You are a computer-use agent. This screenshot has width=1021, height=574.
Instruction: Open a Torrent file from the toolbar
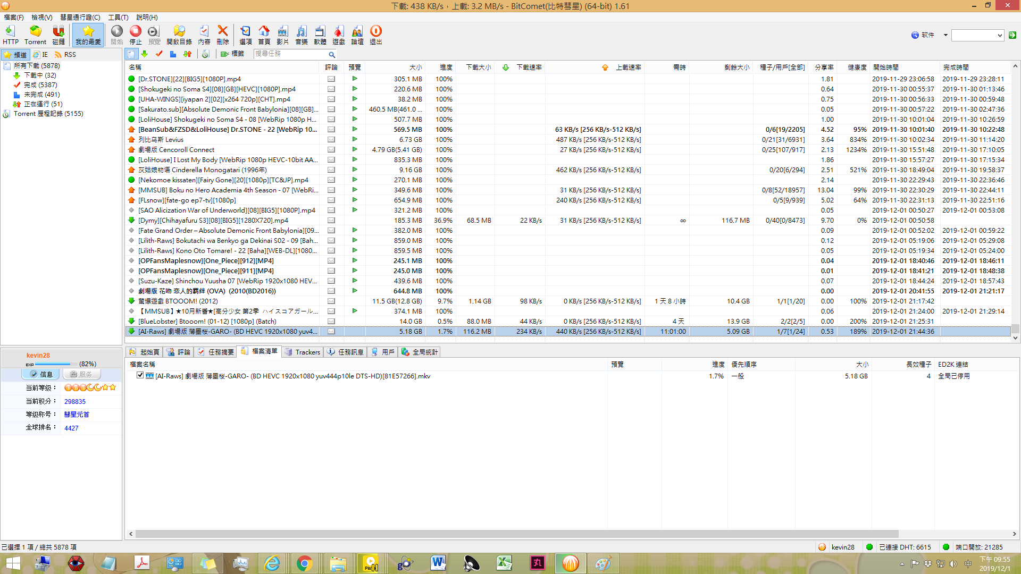pos(35,35)
